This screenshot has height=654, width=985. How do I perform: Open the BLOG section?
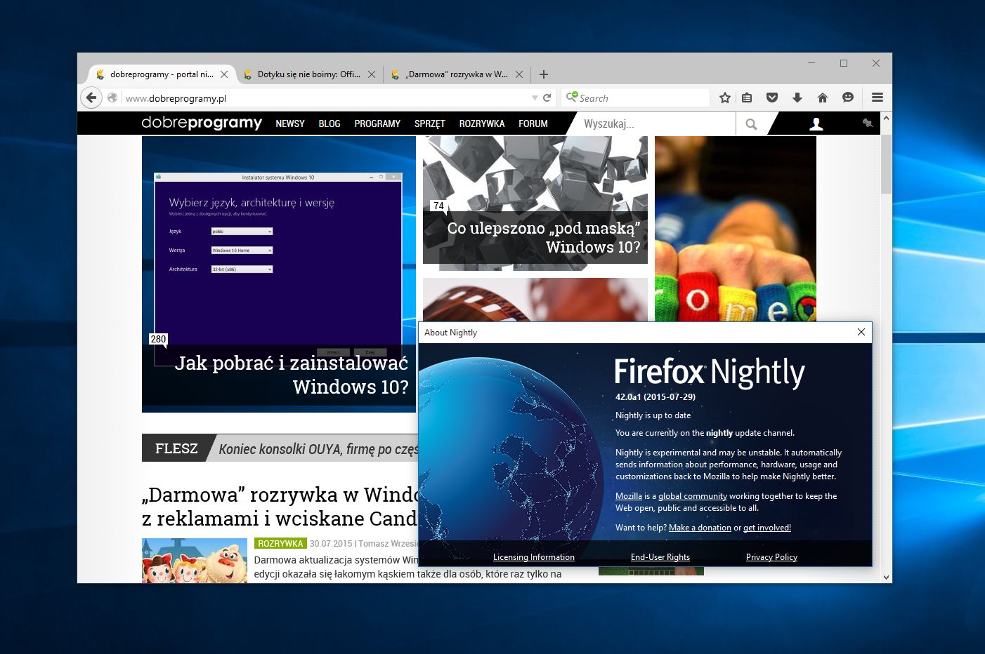pos(330,124)
